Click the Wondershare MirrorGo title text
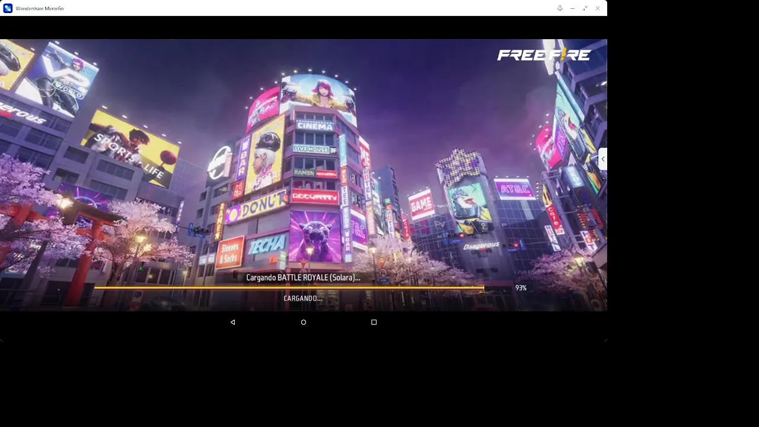759x427 pixels. pyautogui.click(x=40, y=9)
